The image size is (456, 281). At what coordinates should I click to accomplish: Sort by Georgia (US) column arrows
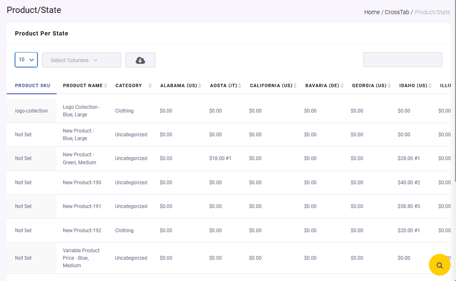(389, 85)
